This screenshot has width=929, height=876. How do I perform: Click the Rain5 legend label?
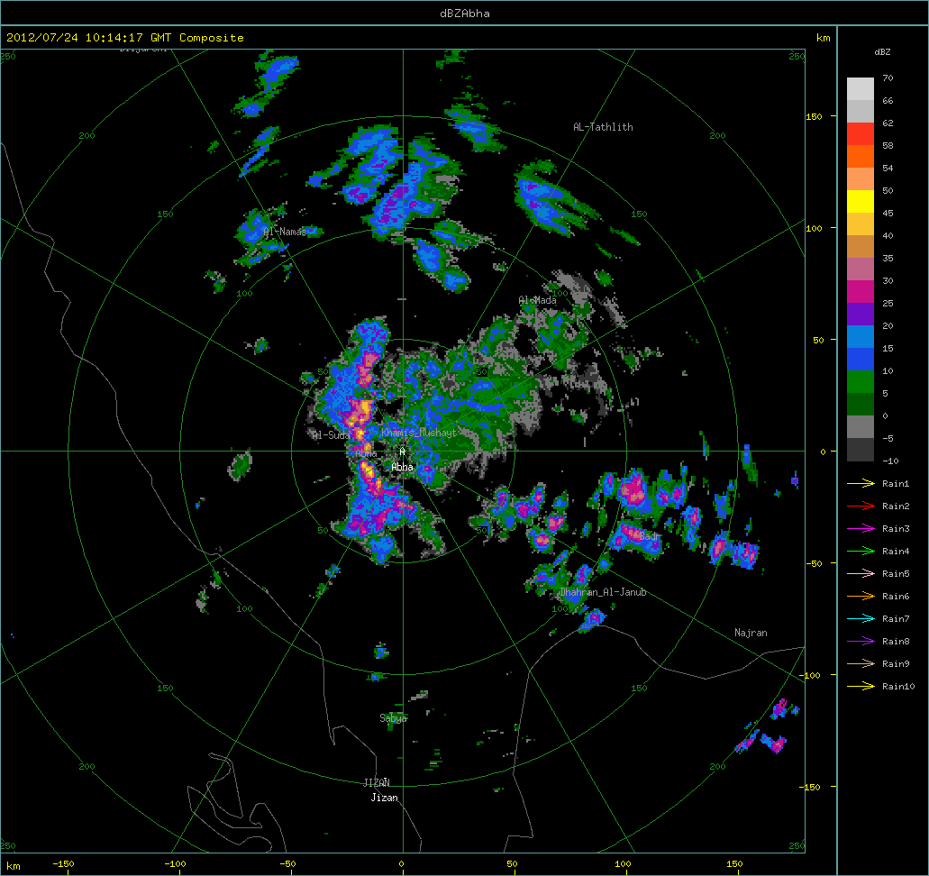pyautogui.click(x=896, y=574)
